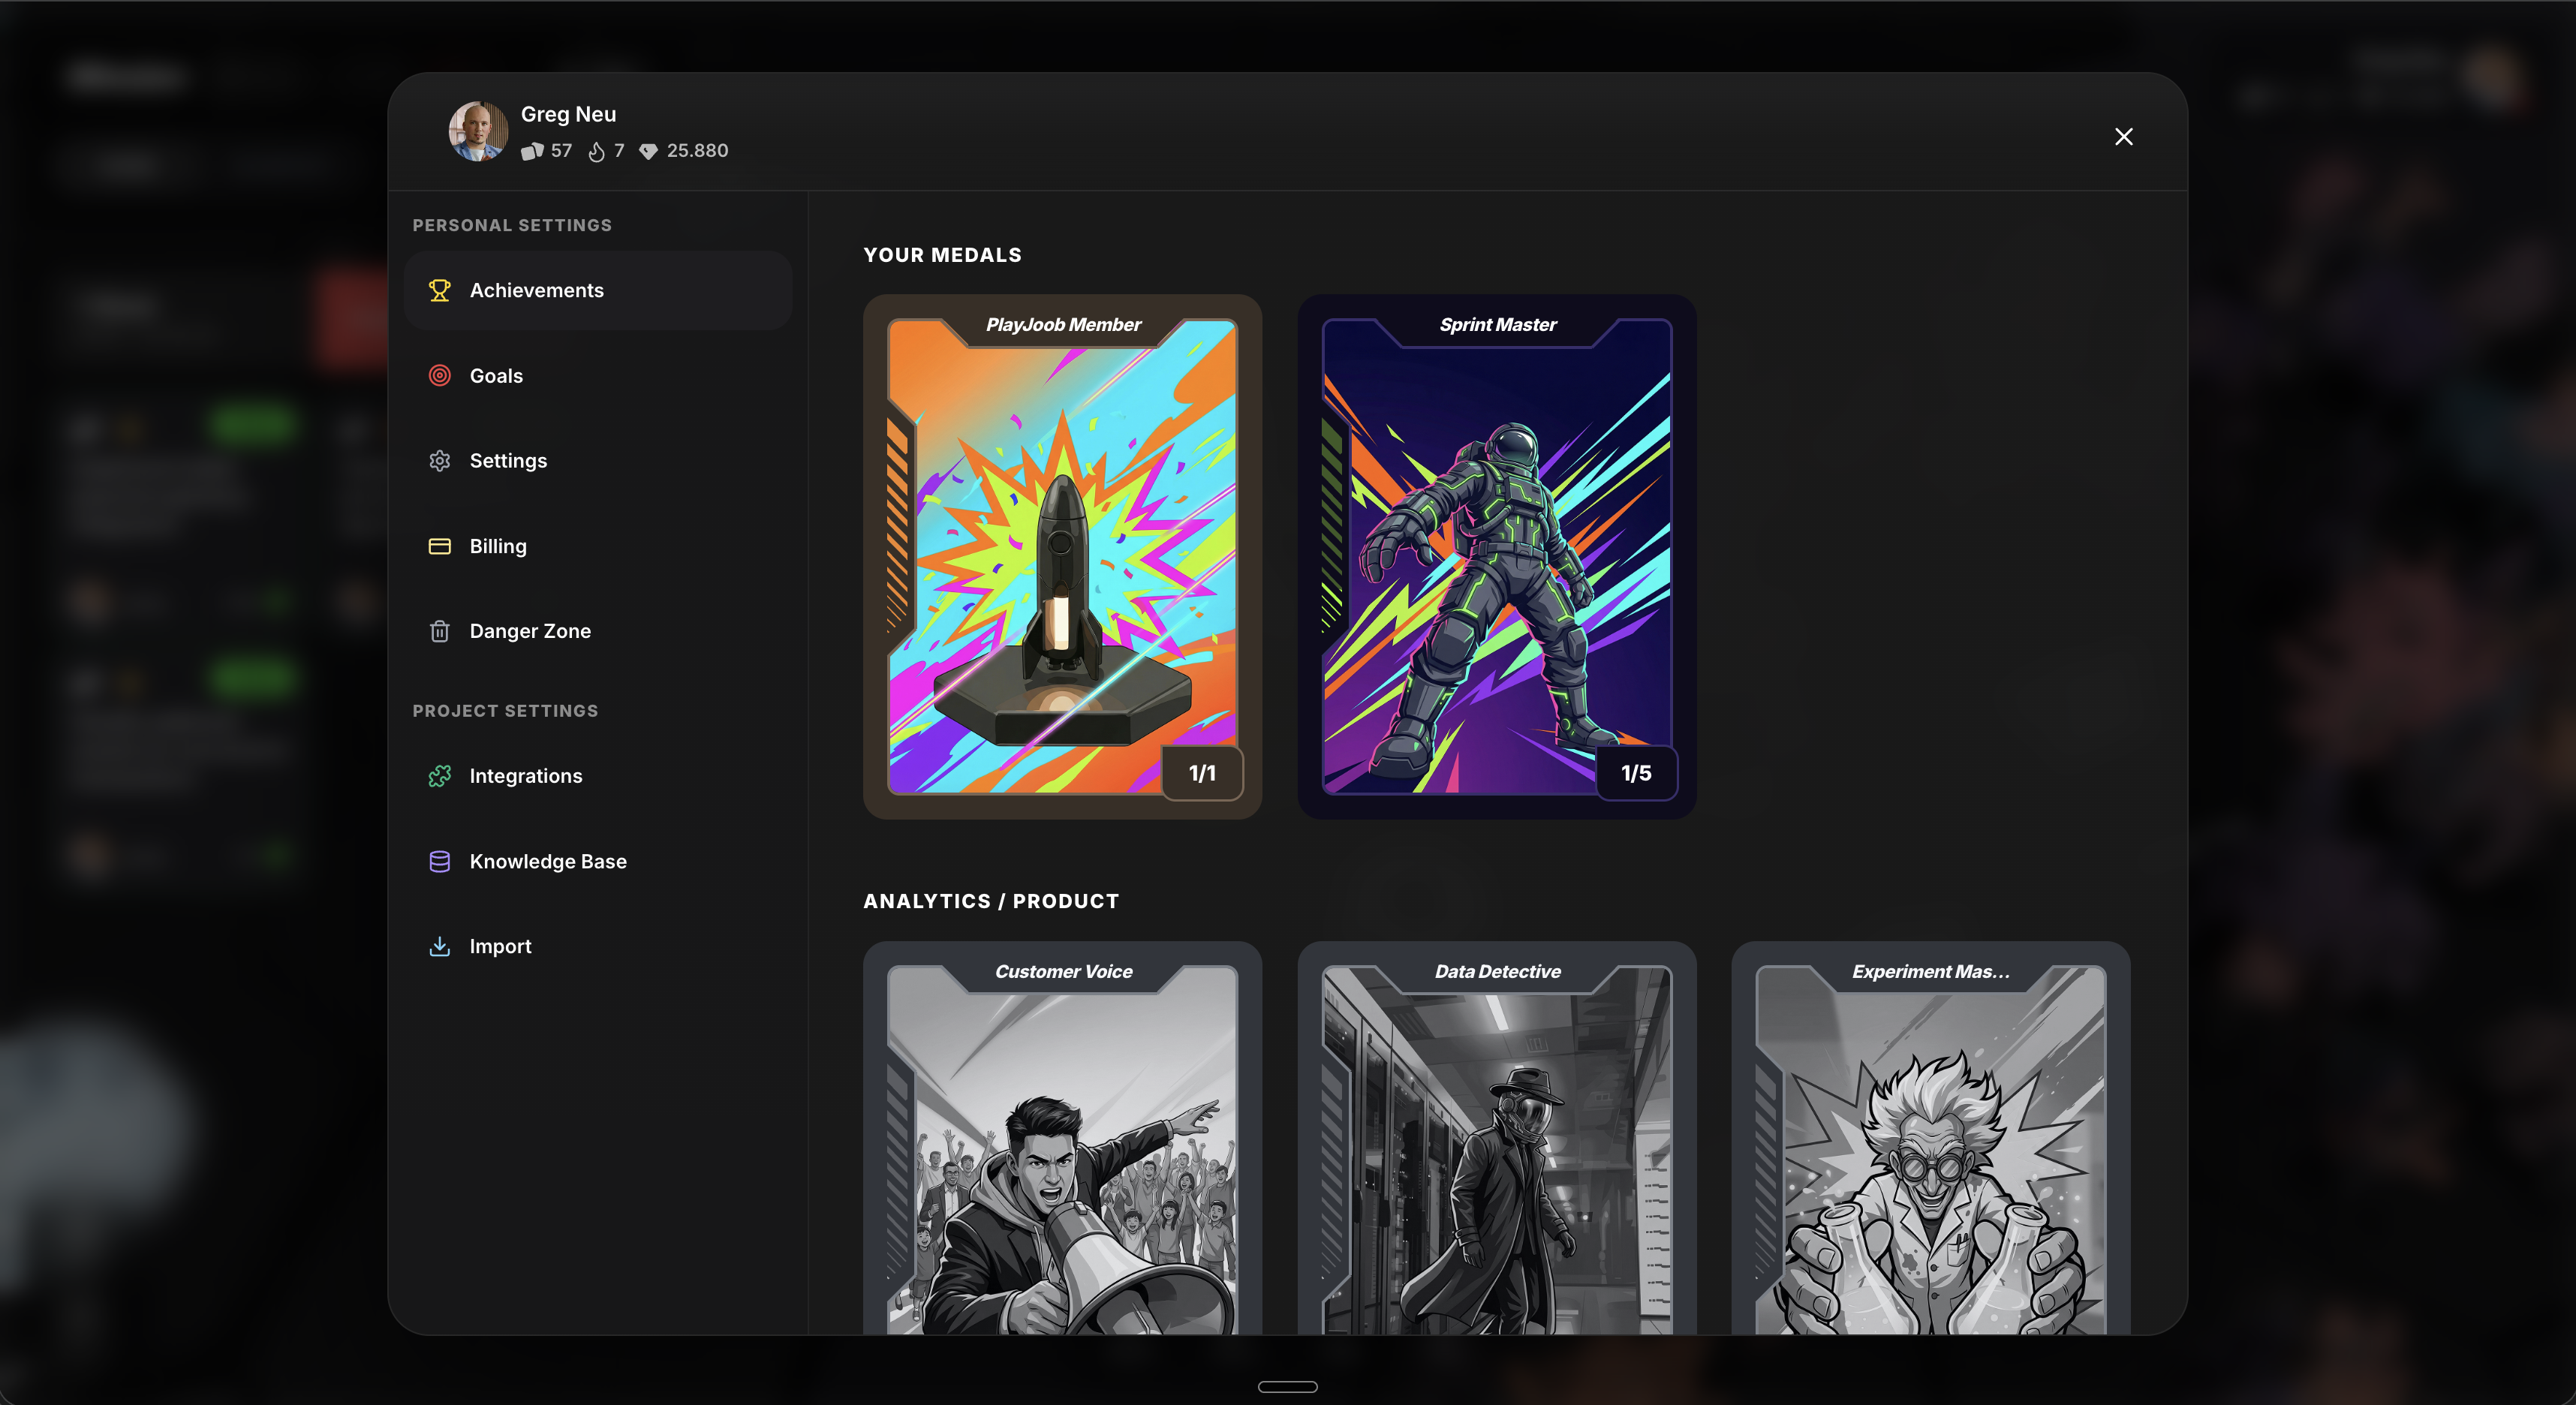Image resolution: width=2576 pixels, height=1405 pixels.
Task: Open the Sprint Master medal card
Action: pyautogui.click(x=1496, y=555)
